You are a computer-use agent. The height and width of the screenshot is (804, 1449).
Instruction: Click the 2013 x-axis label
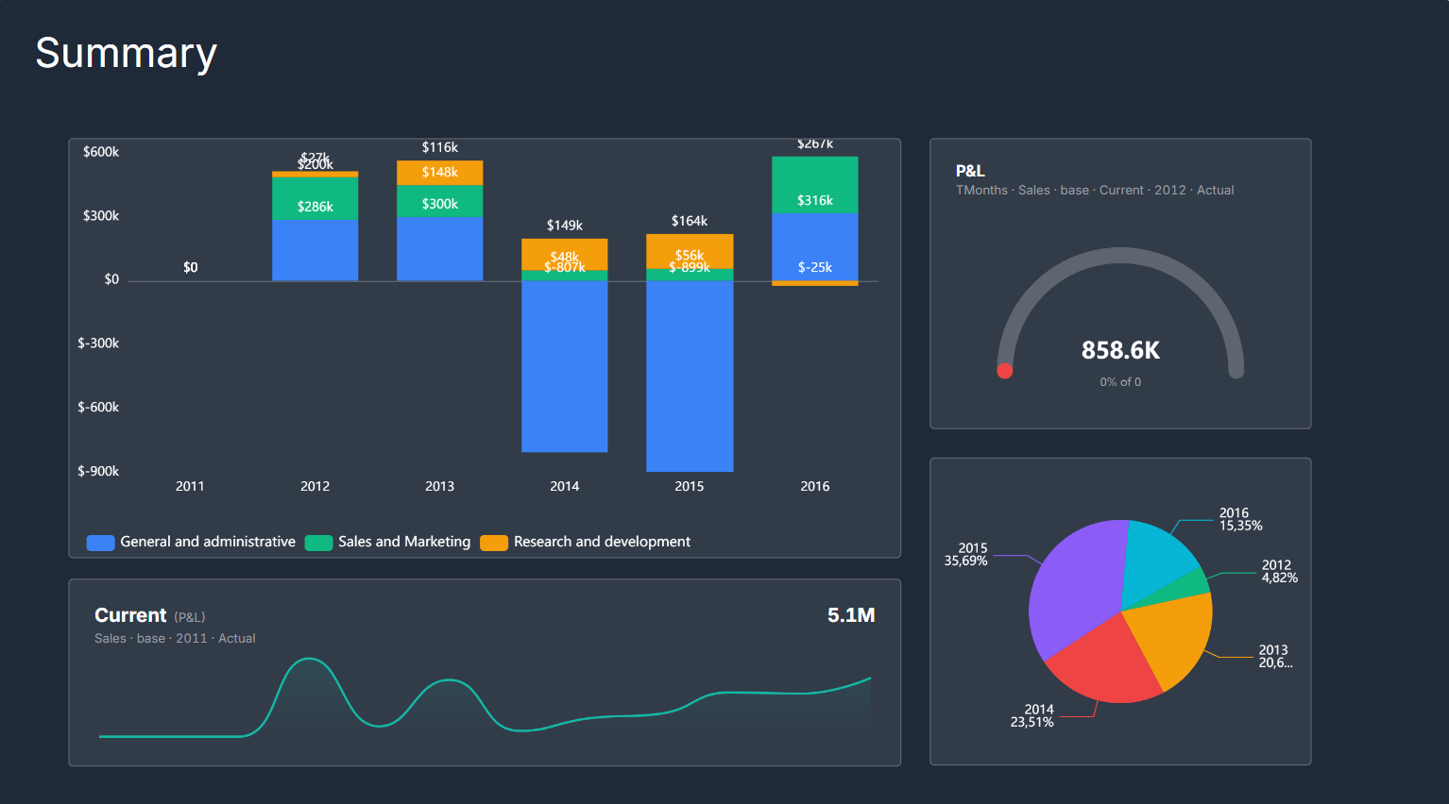[x=440, y=486]
